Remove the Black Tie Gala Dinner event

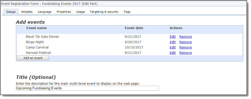coord(185,37)
